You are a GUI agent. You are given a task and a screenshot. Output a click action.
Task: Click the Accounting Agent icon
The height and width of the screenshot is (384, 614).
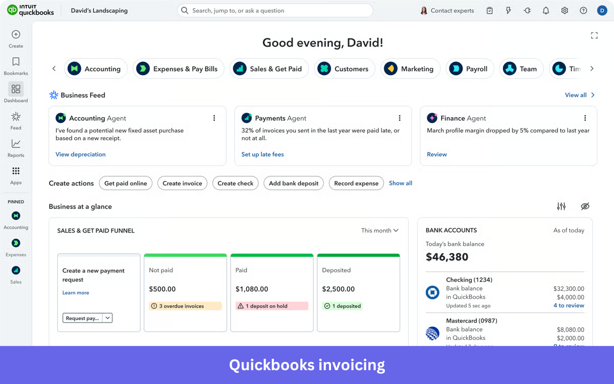point(61,118)
